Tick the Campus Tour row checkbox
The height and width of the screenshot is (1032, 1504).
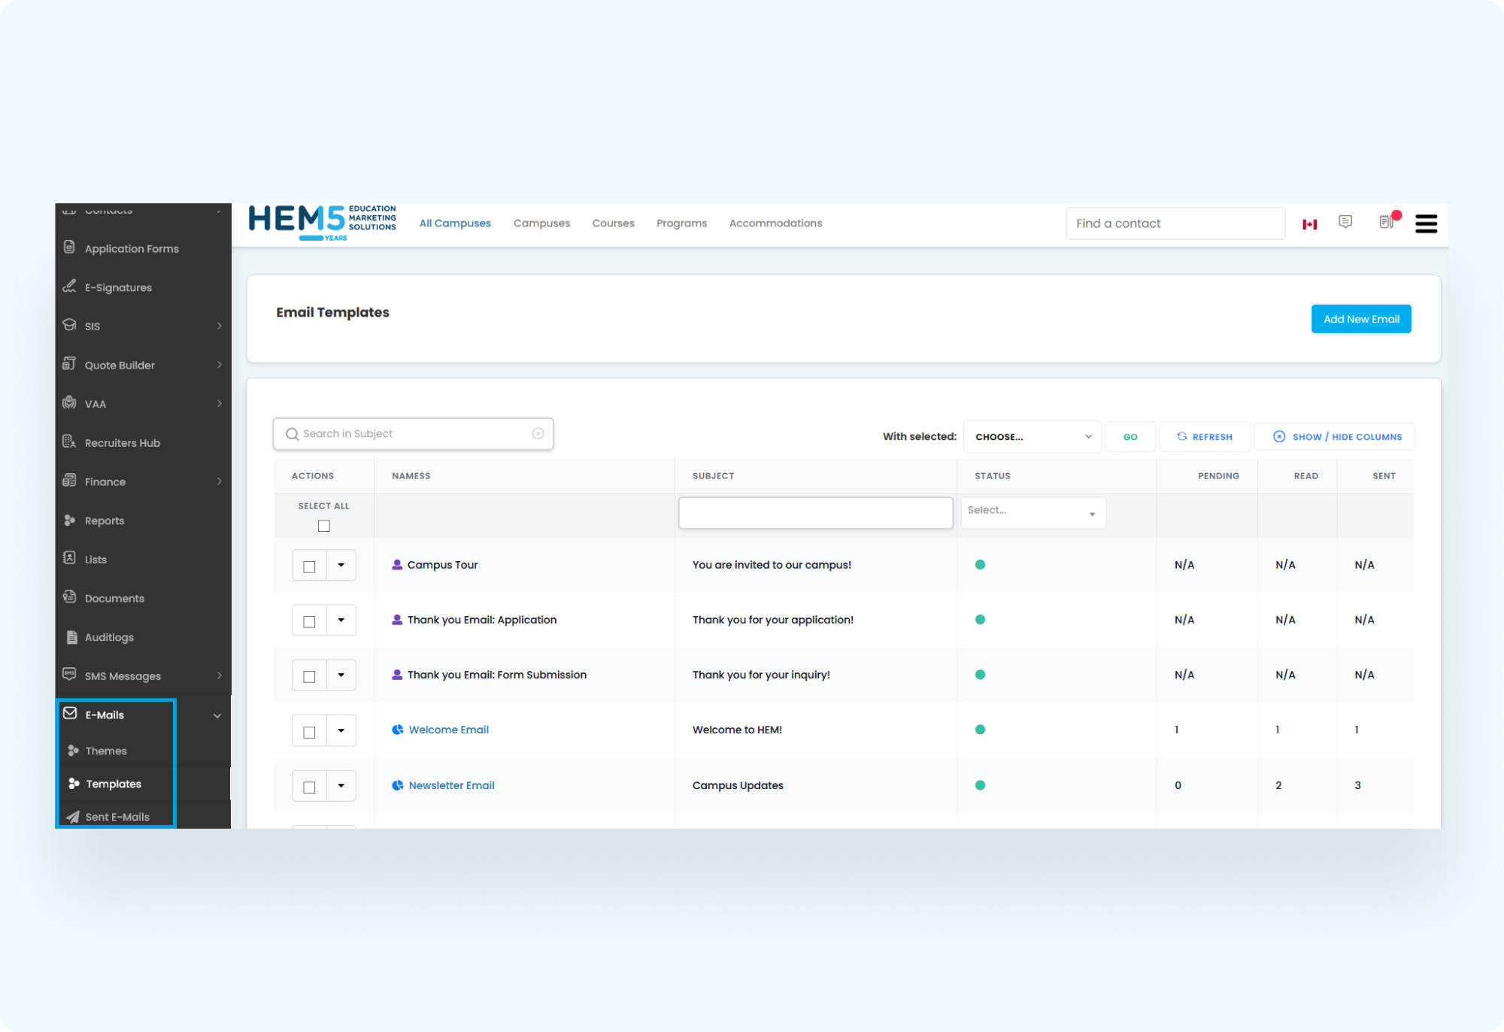[x=309, y=566]
